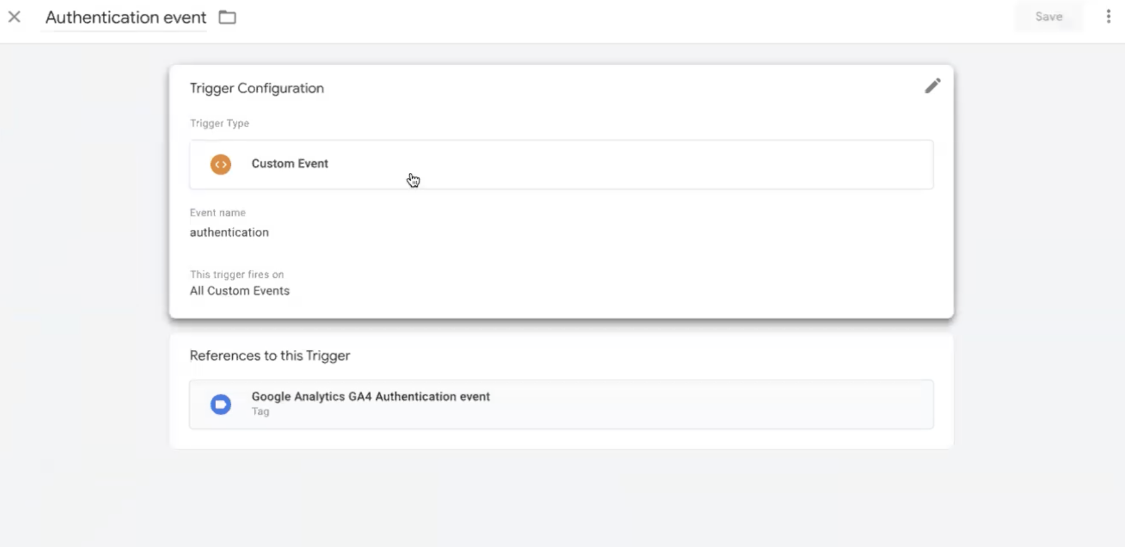The image size is (1125, 547).
Task: Click the All Custom Events value
Action: 239,291
